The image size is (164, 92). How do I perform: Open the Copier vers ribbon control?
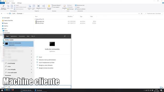pyautogui.click(x=34, y=7)
